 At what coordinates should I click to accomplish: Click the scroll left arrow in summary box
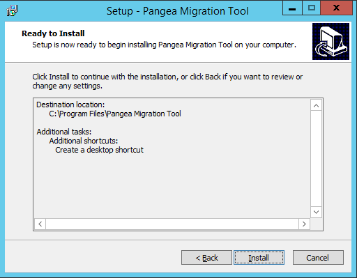(x=40, y=224)
